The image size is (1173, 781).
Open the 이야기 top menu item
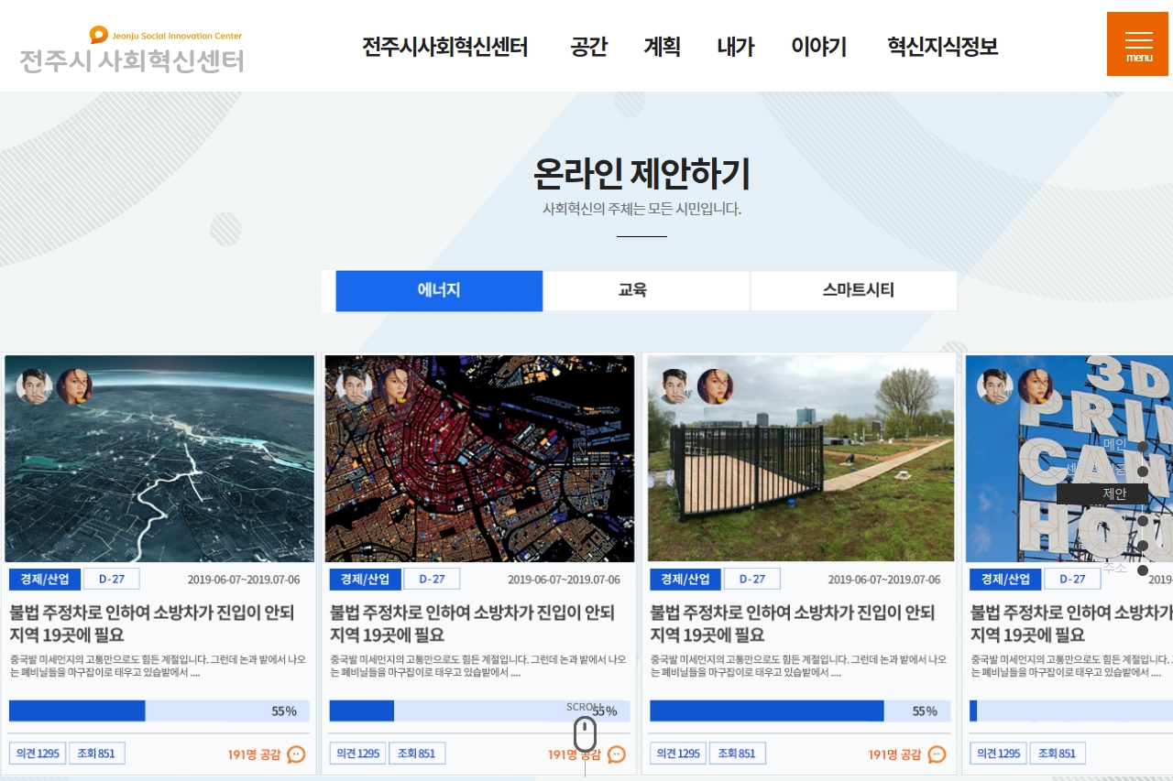(x=818, y=47)
